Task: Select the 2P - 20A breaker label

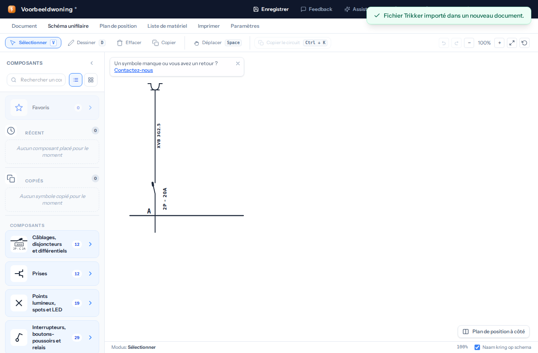Action: pos(165,199)
